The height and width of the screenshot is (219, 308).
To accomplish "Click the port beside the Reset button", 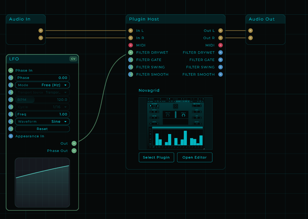I will tap(11, 129).
